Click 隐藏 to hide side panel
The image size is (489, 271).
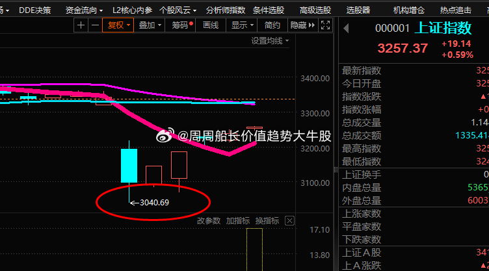click(303, 25)
